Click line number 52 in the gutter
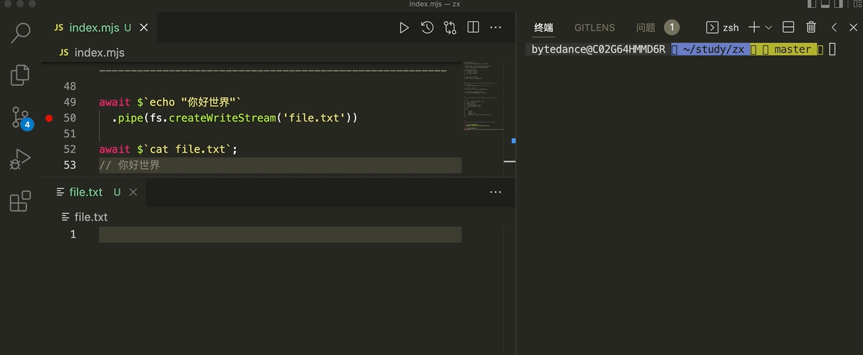 [70, 150]
